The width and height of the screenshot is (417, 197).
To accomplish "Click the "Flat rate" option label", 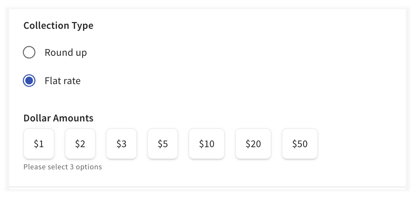I will (x=63, y=81).
